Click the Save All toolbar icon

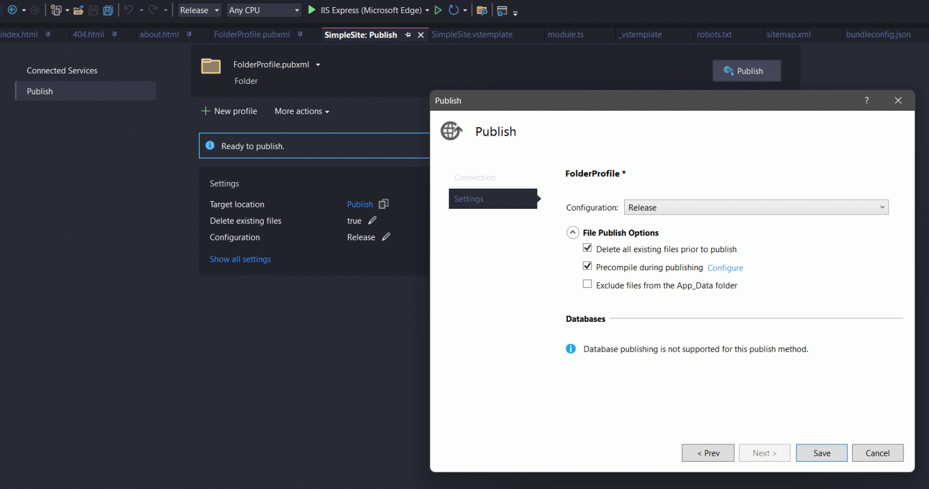tap(108, 10)
